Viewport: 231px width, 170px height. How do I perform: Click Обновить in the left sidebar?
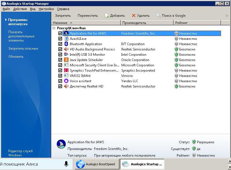click(16, 57)
